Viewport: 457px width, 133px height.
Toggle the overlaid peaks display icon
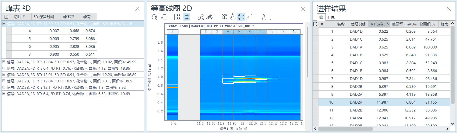point(186,17)
